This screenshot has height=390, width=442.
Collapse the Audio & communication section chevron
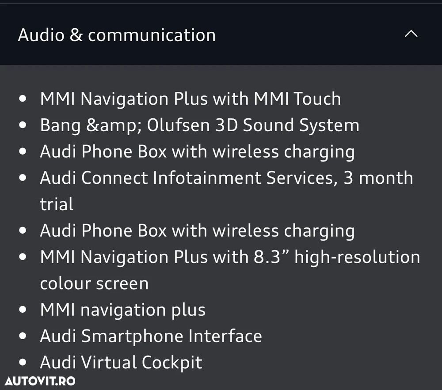[x=411, y=34]
